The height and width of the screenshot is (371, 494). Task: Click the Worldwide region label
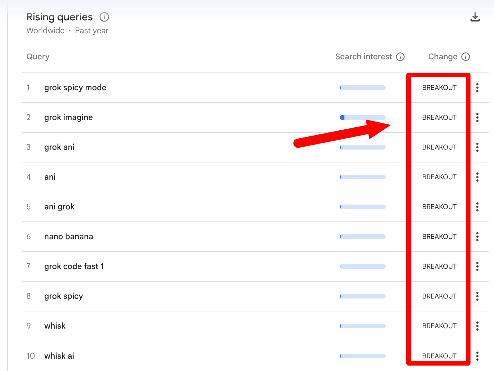tap(46, 31)
